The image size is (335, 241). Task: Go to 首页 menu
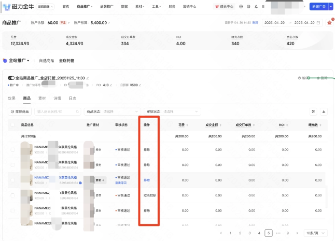click(x=66, y=7)
